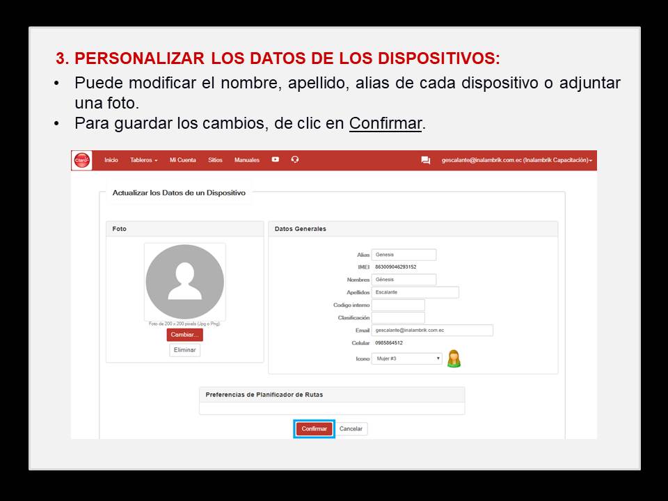Go to Inicio in the navbar

tap(111, 160)
